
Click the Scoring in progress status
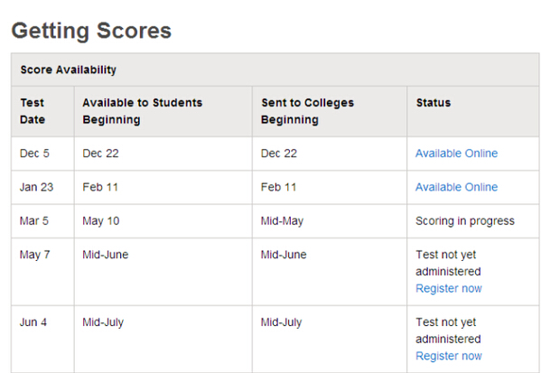tap(465, 221)
